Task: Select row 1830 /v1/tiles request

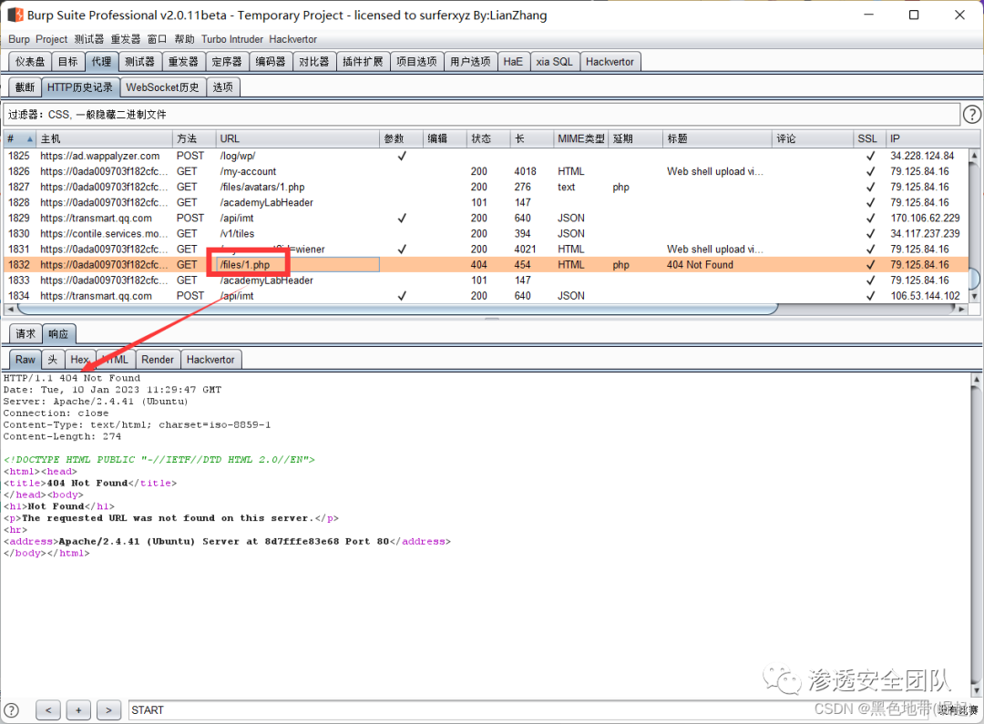Action: [x=487, y=233]
